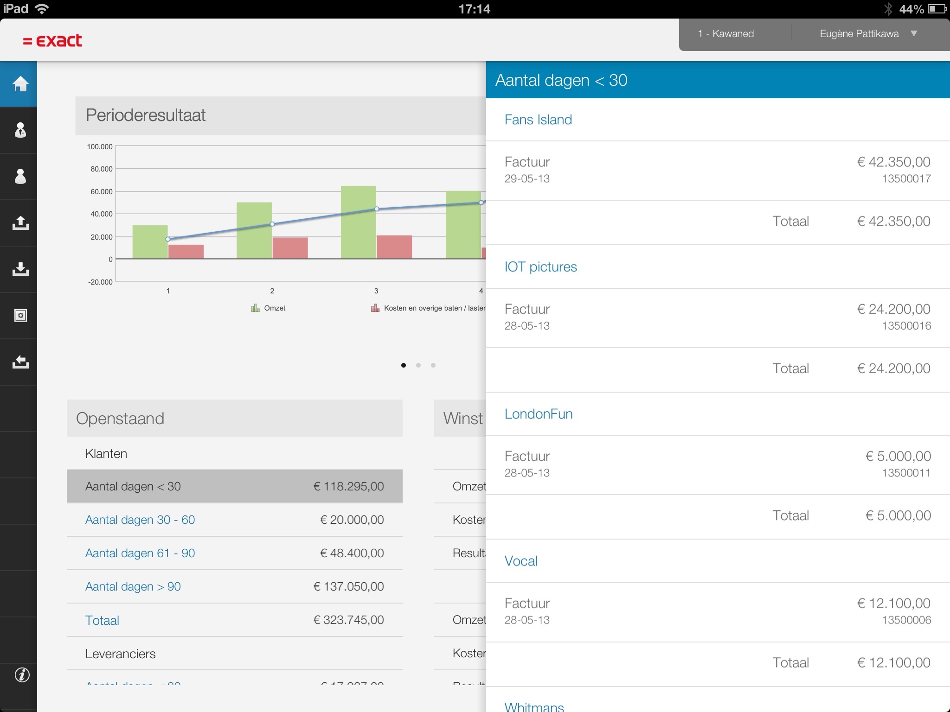The height and width of the screenshot is (712, 950).
Task: Click the Kosten en overige baten legend icon
Action: (x=375, y=308)
